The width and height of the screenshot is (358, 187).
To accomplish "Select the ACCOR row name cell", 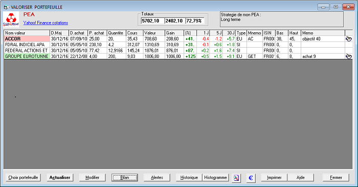I will coord(27,39).
